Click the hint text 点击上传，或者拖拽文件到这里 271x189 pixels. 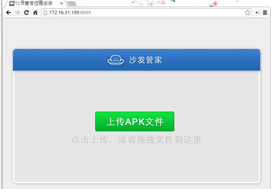[137, 140]
